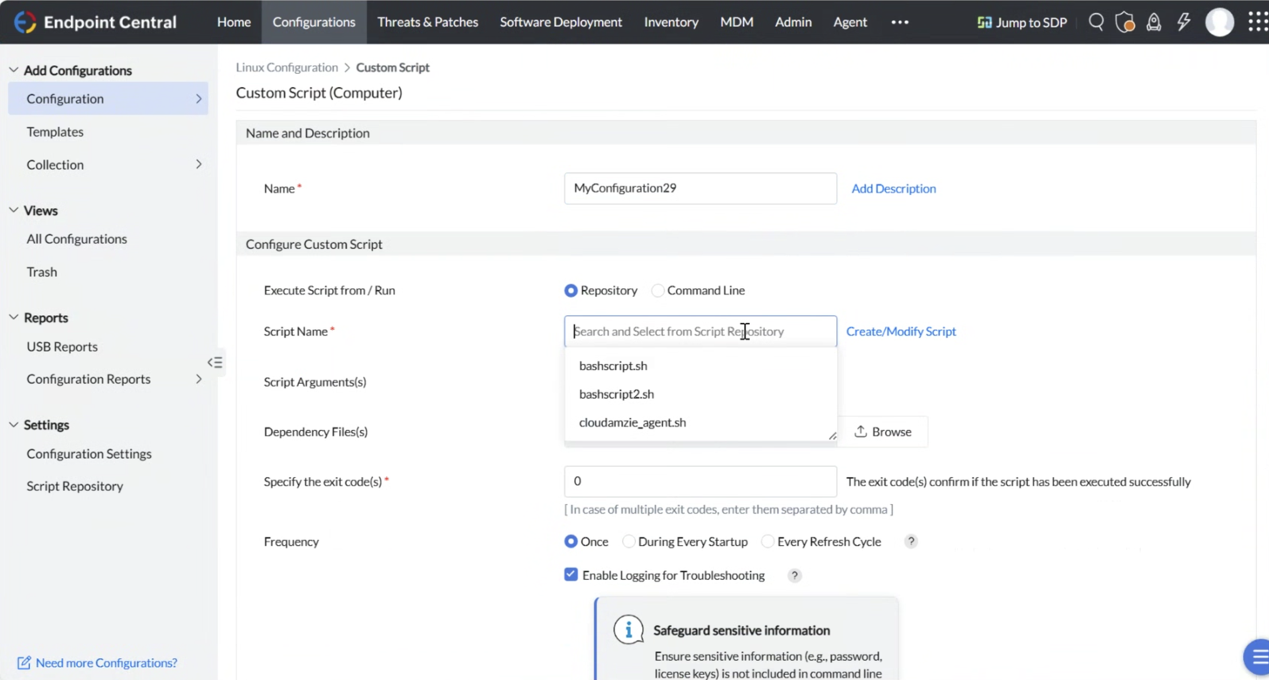Choose During Every Startup frequency
The width and height of the screenshot is (1269, 680).
pos(629,541)
